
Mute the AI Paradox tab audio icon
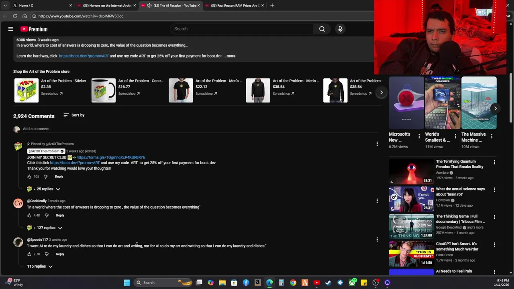149,6
